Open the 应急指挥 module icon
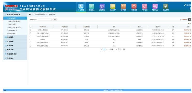192x93 pixels. (x=113, y=6)
